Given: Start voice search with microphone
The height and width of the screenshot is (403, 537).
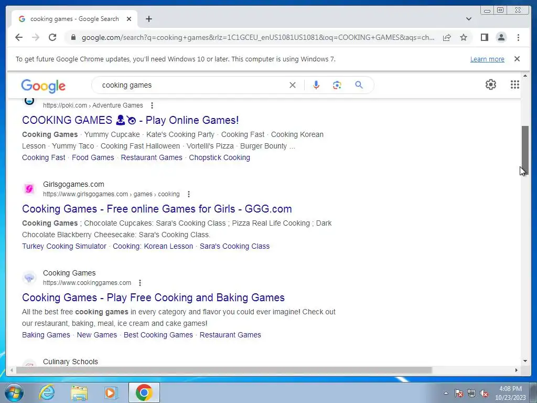Looking at the screenshot, I should click(x=316, y=85).
